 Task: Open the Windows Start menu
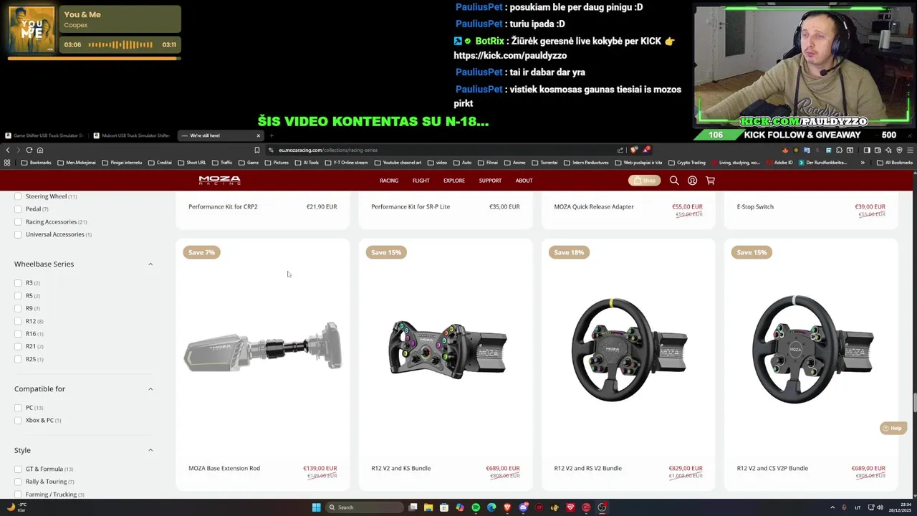(x=316, y=507)
